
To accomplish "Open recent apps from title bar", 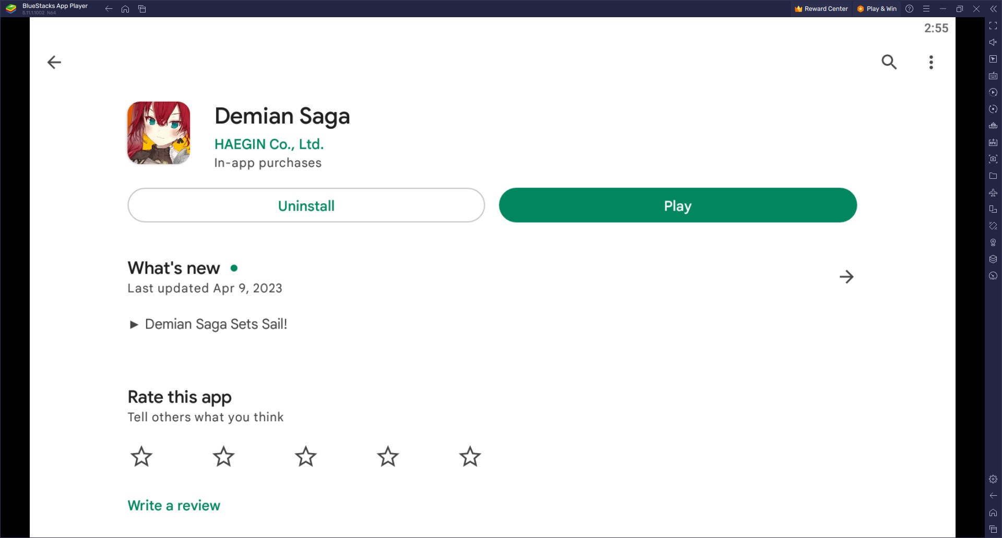I will pyautogui.click(x=142, y=9).
